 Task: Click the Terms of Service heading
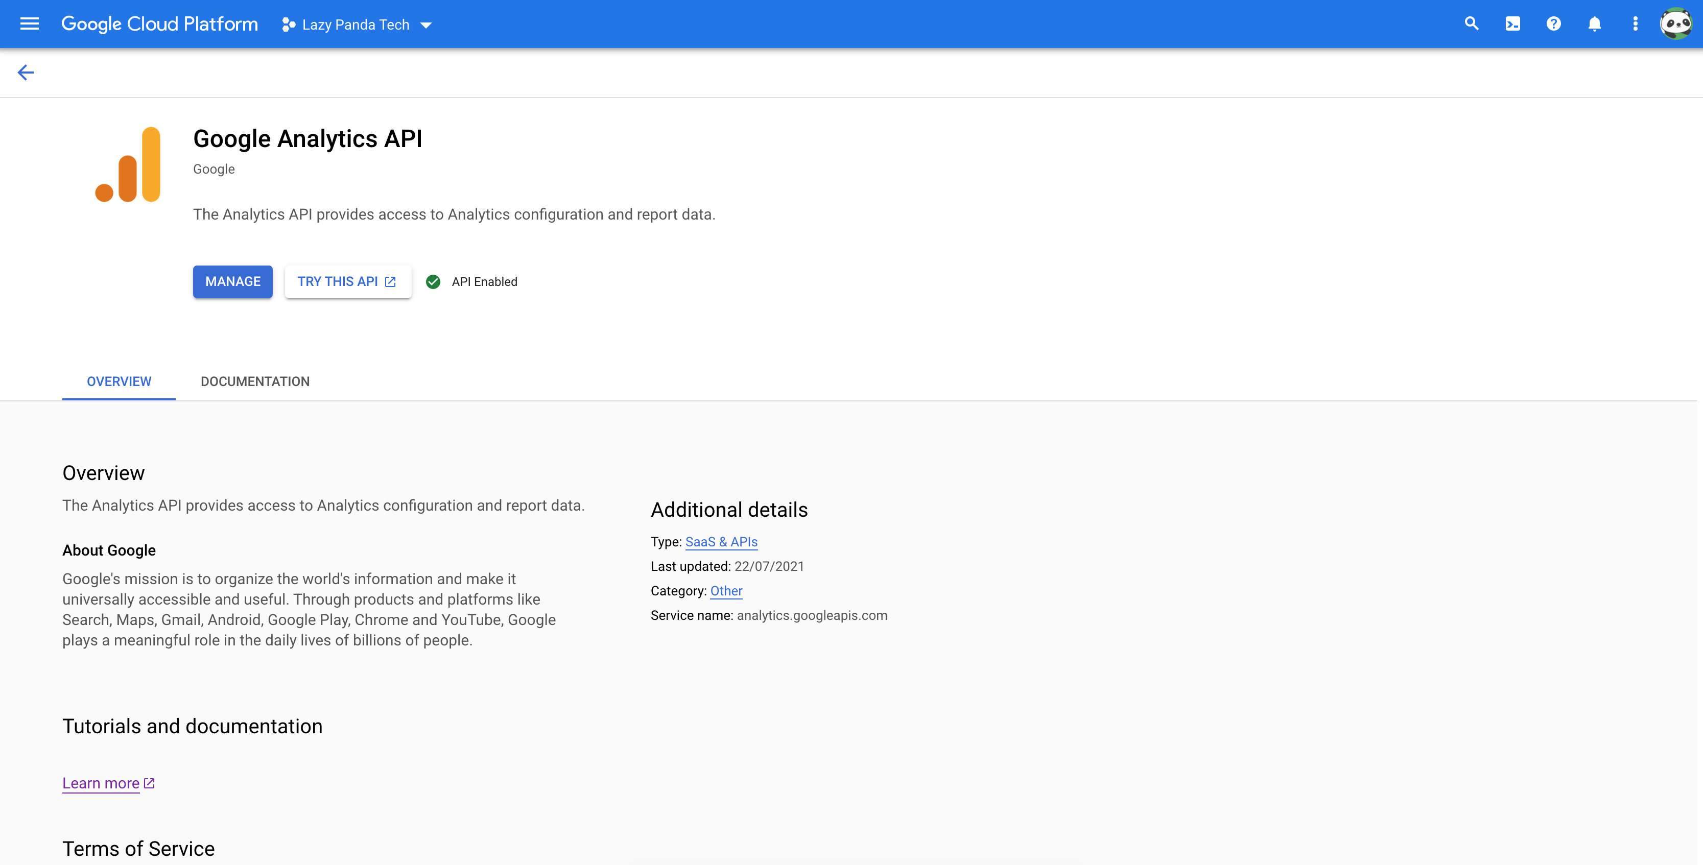(x=138, y=849)
